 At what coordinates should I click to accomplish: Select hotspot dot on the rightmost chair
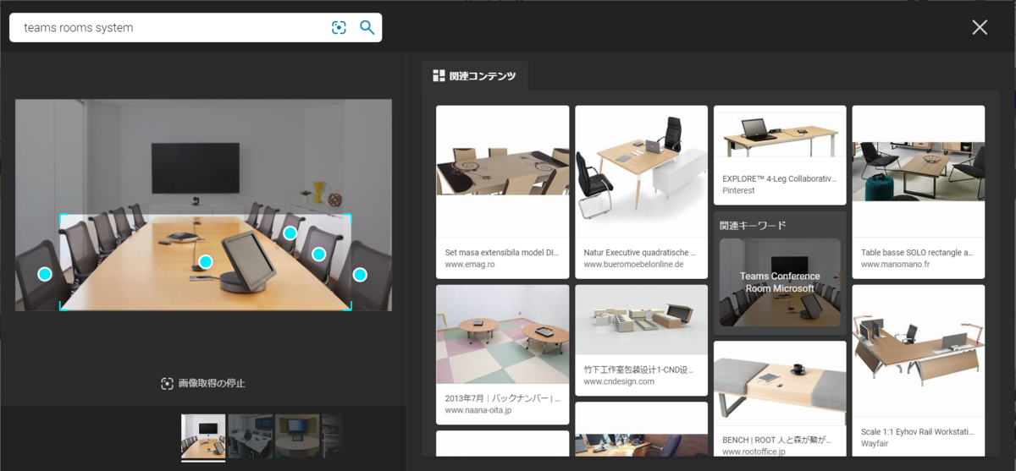[x=360, y=275]
